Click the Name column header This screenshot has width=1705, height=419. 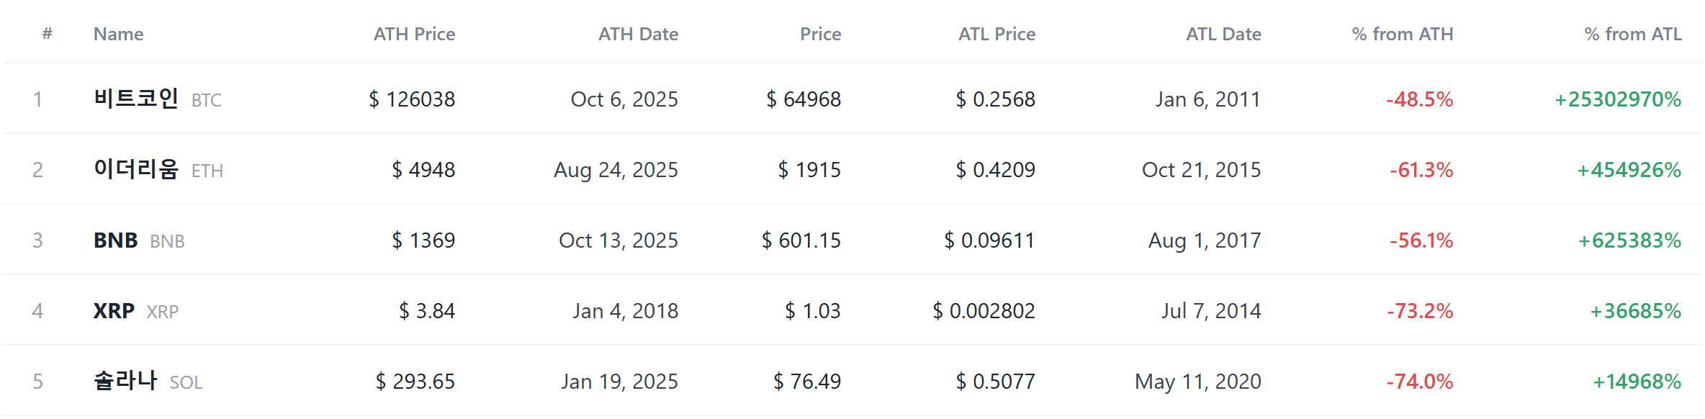click(x=118, y=34)
